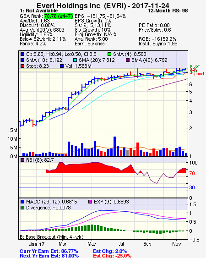Screen dimensions: 206x258
Task: Click the green Divergence legend swatch
Action: 22,208
